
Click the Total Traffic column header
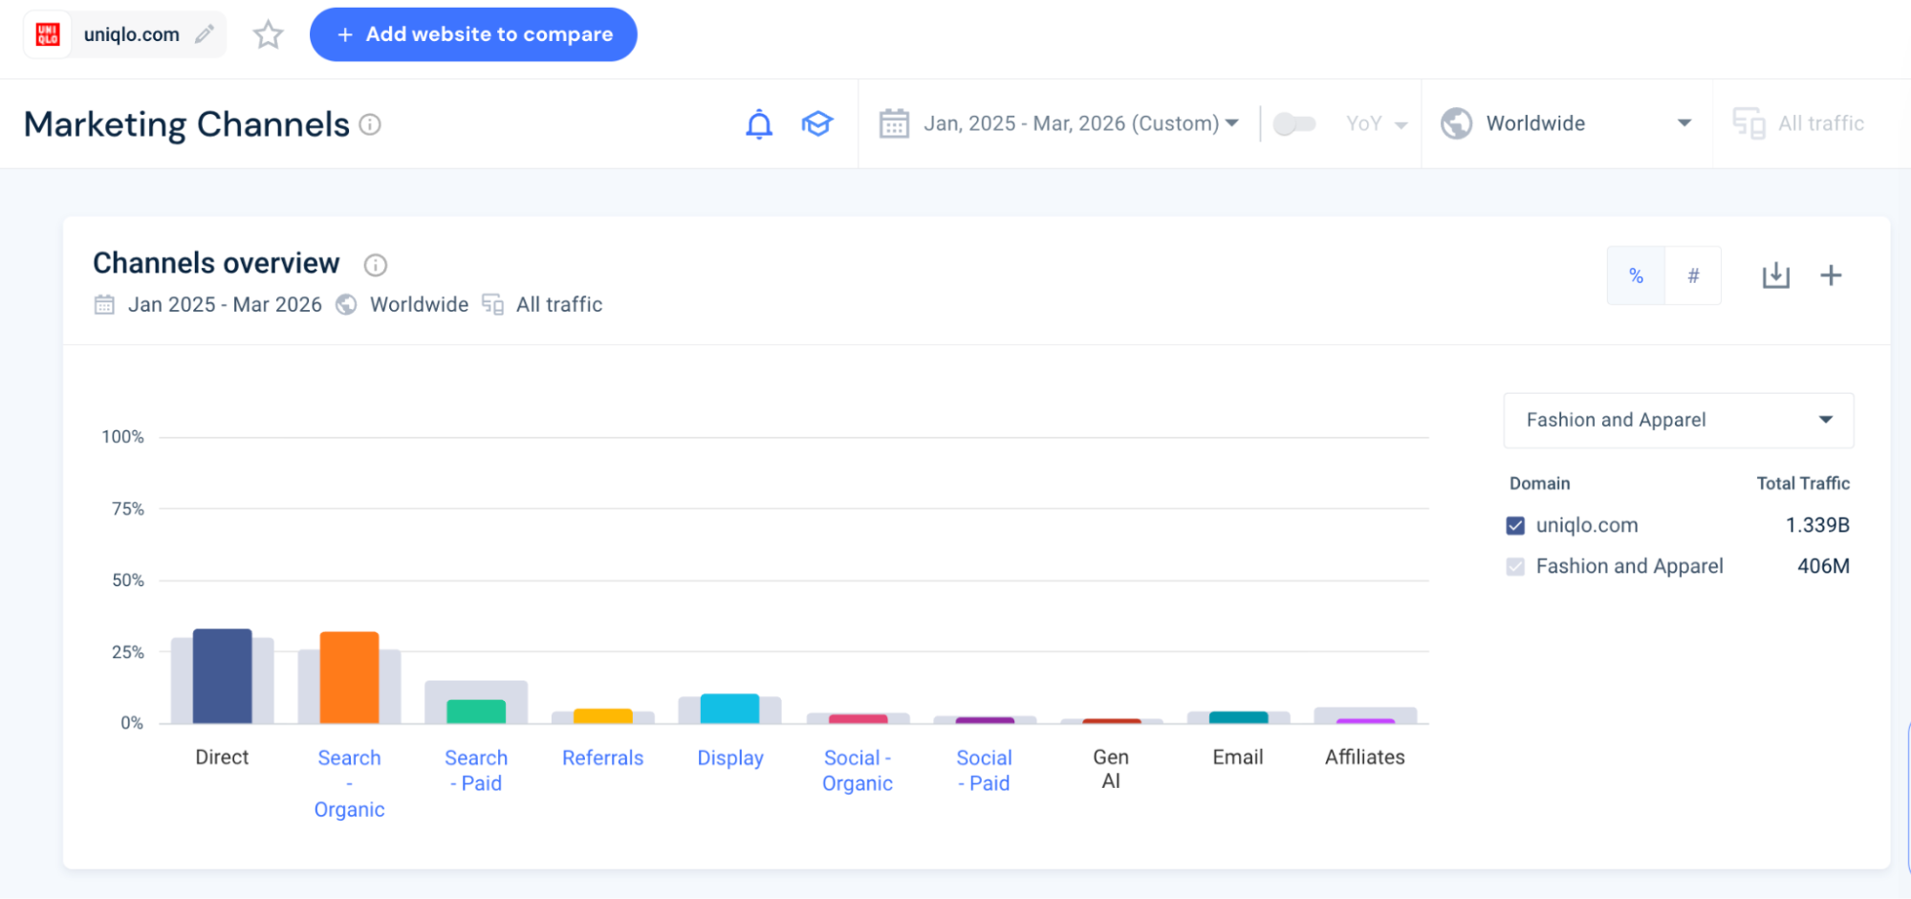click(x=1803, y=484)
